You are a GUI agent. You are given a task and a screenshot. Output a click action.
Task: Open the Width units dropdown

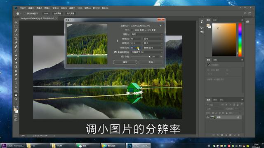(153, 39)
